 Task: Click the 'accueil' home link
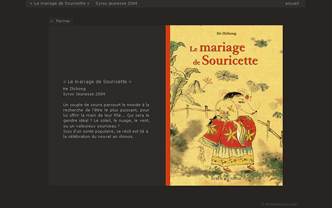pyautogui.click(x=292, y=3)
